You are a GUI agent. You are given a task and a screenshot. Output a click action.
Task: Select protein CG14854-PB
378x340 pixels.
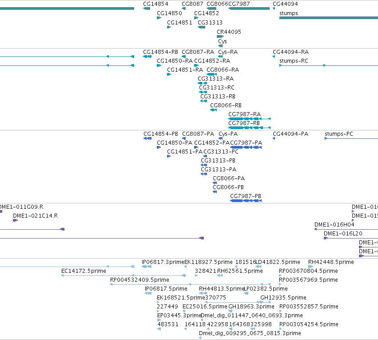[161, 134]
